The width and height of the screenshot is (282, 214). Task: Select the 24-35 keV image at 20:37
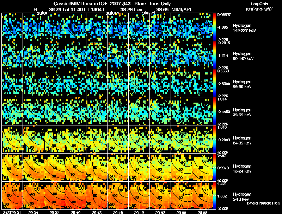(55, 140)
